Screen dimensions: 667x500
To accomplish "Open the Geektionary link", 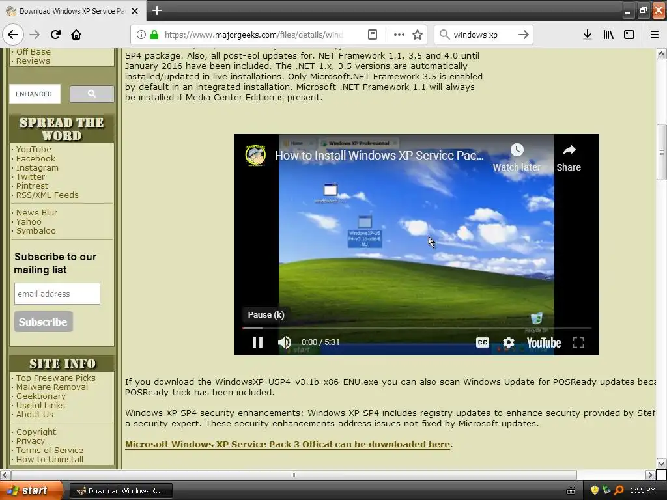I will (x=41, y=396).
